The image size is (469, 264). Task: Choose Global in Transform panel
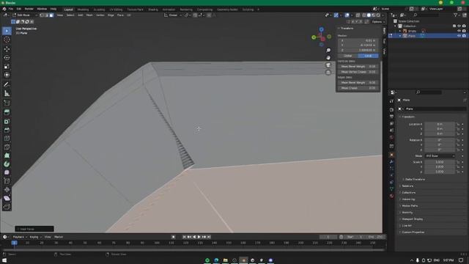[348, 56]
